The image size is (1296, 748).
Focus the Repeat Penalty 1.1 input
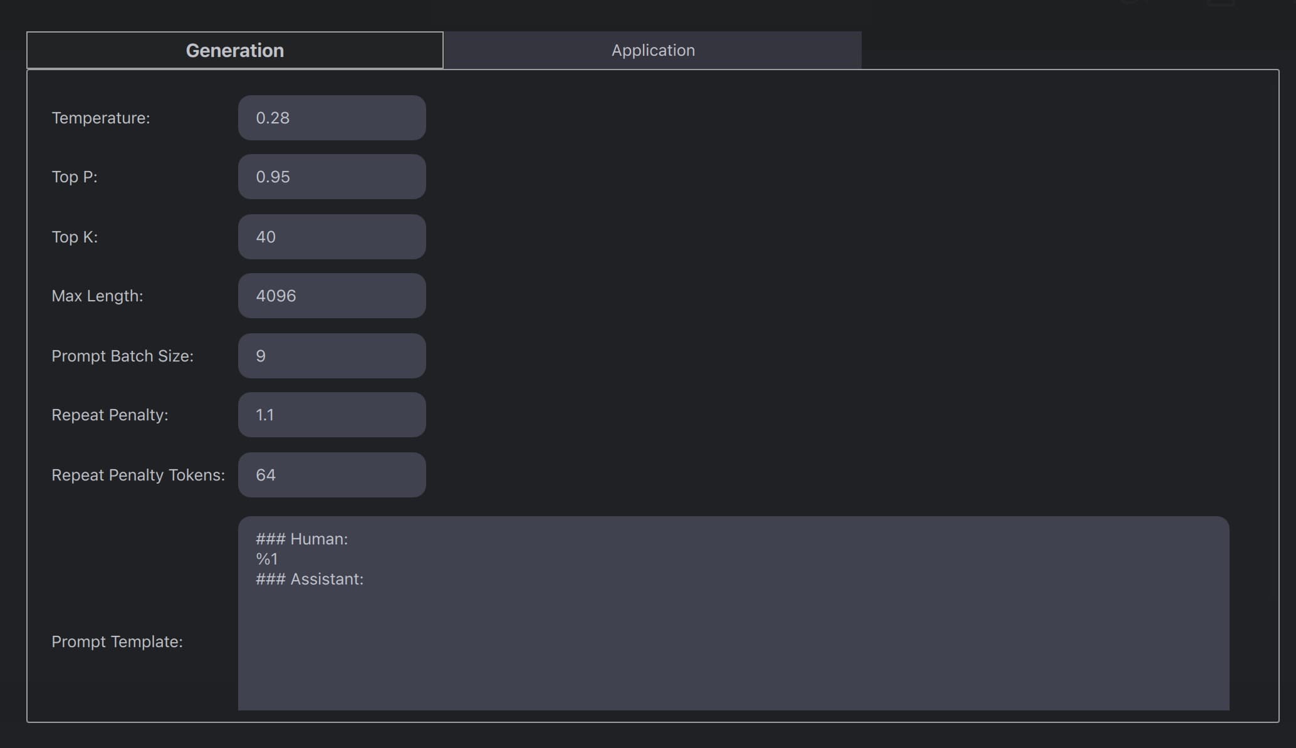pos(332,415)
